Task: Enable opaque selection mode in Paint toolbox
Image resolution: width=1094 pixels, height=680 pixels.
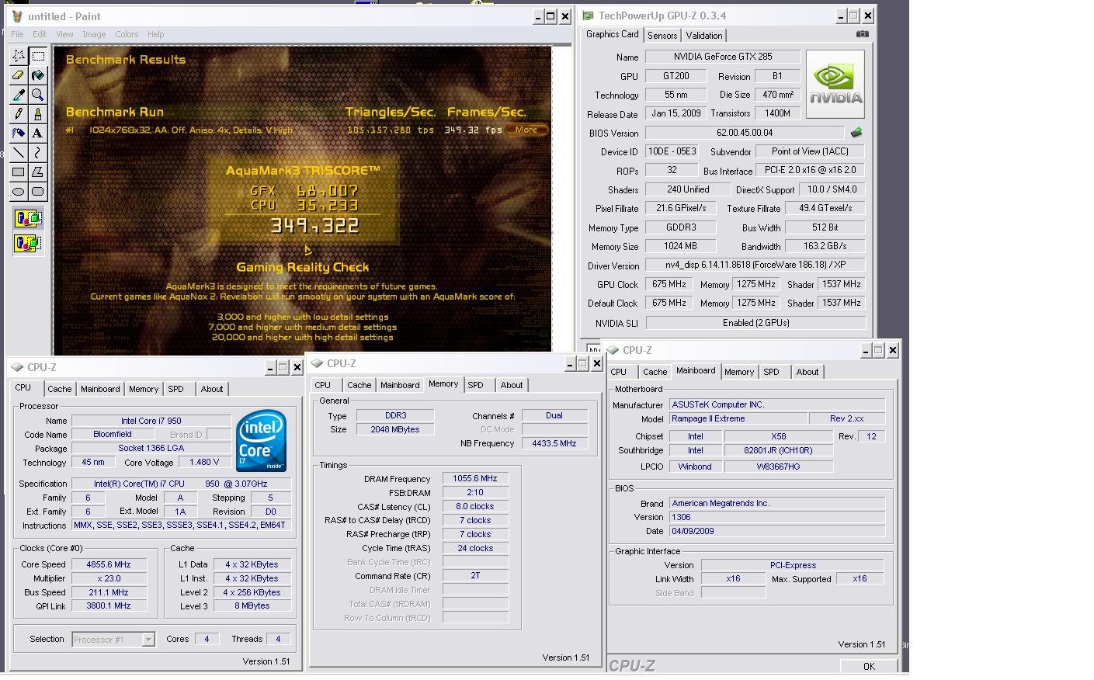Action: click(x=28, y=220)
